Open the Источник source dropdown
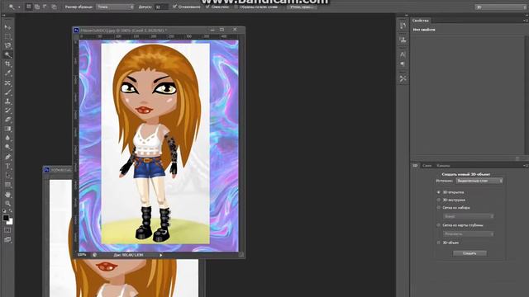 coord(479,181)
